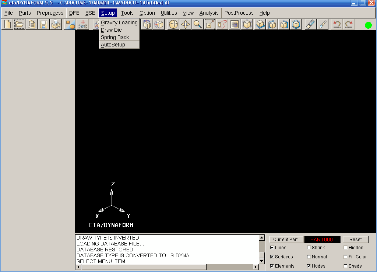Viewport: 377px width, 272px height.
Task: Click the cube with back-plane view icon
Action: (272, 24)
